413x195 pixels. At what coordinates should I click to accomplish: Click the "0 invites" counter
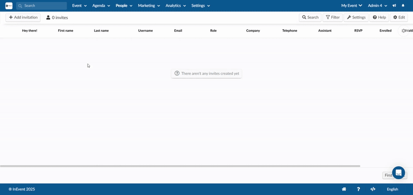point(57,17)
